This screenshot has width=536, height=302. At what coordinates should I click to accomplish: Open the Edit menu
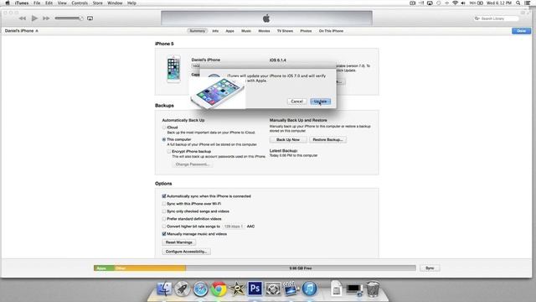[49, 3]
